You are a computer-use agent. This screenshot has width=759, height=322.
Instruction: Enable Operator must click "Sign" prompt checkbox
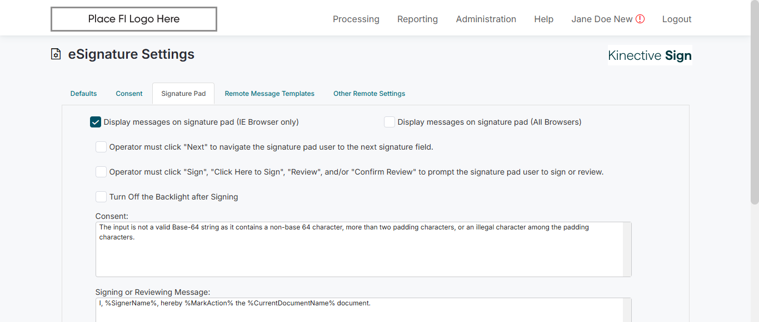[101, 172]
